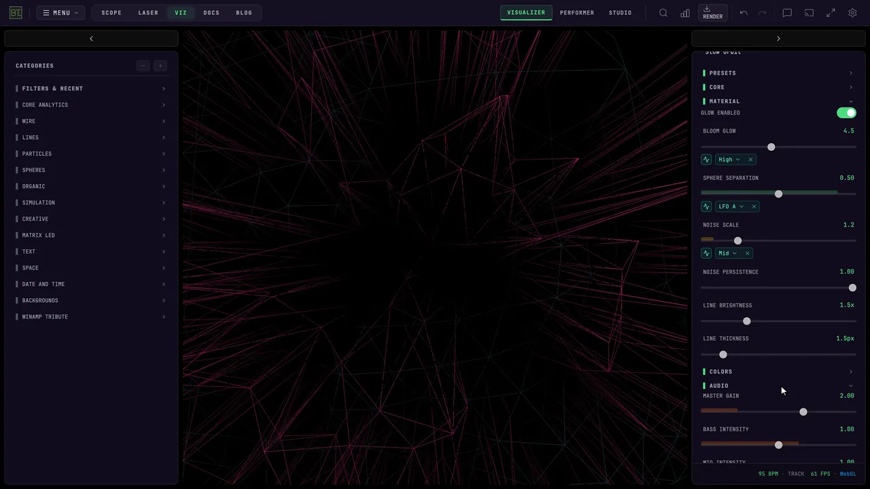The height and width of the screenshot is (489, 870).
Task: Remove the LFO A modulation with X
Action: [x=754, y=206]
